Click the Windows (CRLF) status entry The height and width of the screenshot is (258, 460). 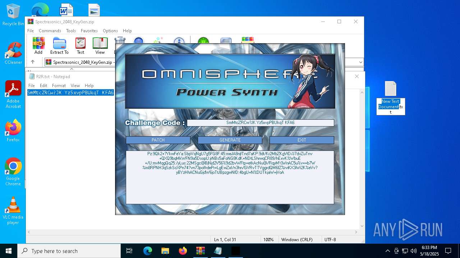[x=296, y=240]
